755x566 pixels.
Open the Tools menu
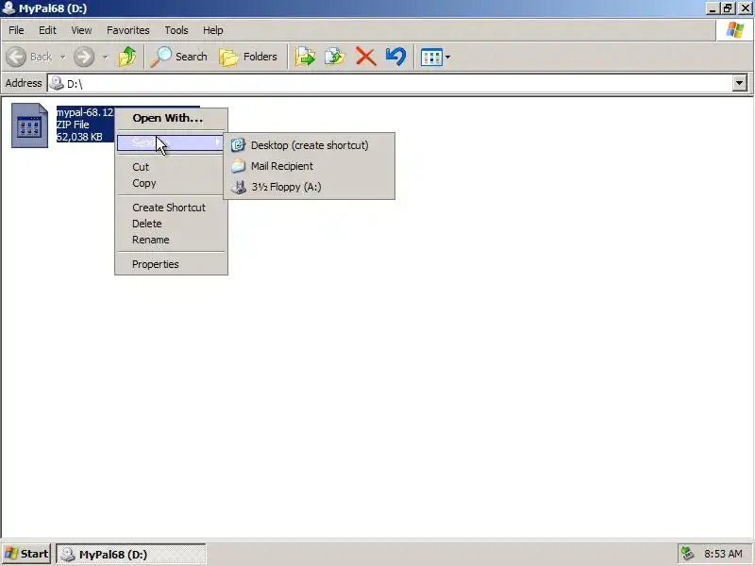tap(176, 30)
